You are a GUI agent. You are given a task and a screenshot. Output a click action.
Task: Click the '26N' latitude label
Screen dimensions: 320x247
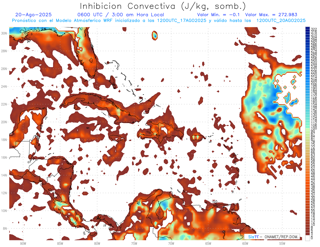4,69
